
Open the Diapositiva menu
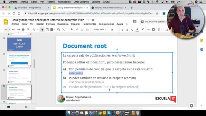63,24
